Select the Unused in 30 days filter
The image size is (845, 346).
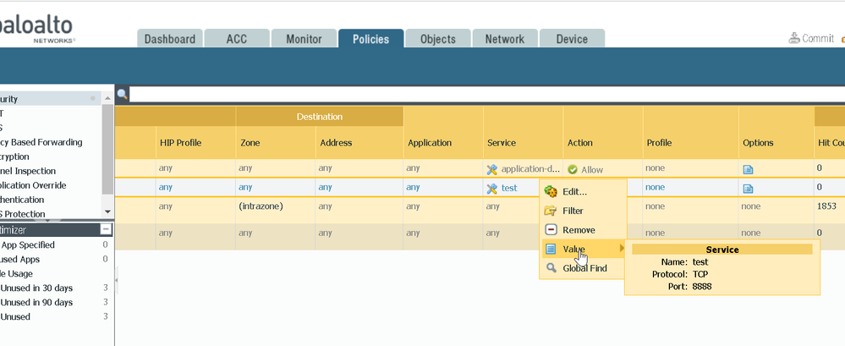[x=37, y=288]
